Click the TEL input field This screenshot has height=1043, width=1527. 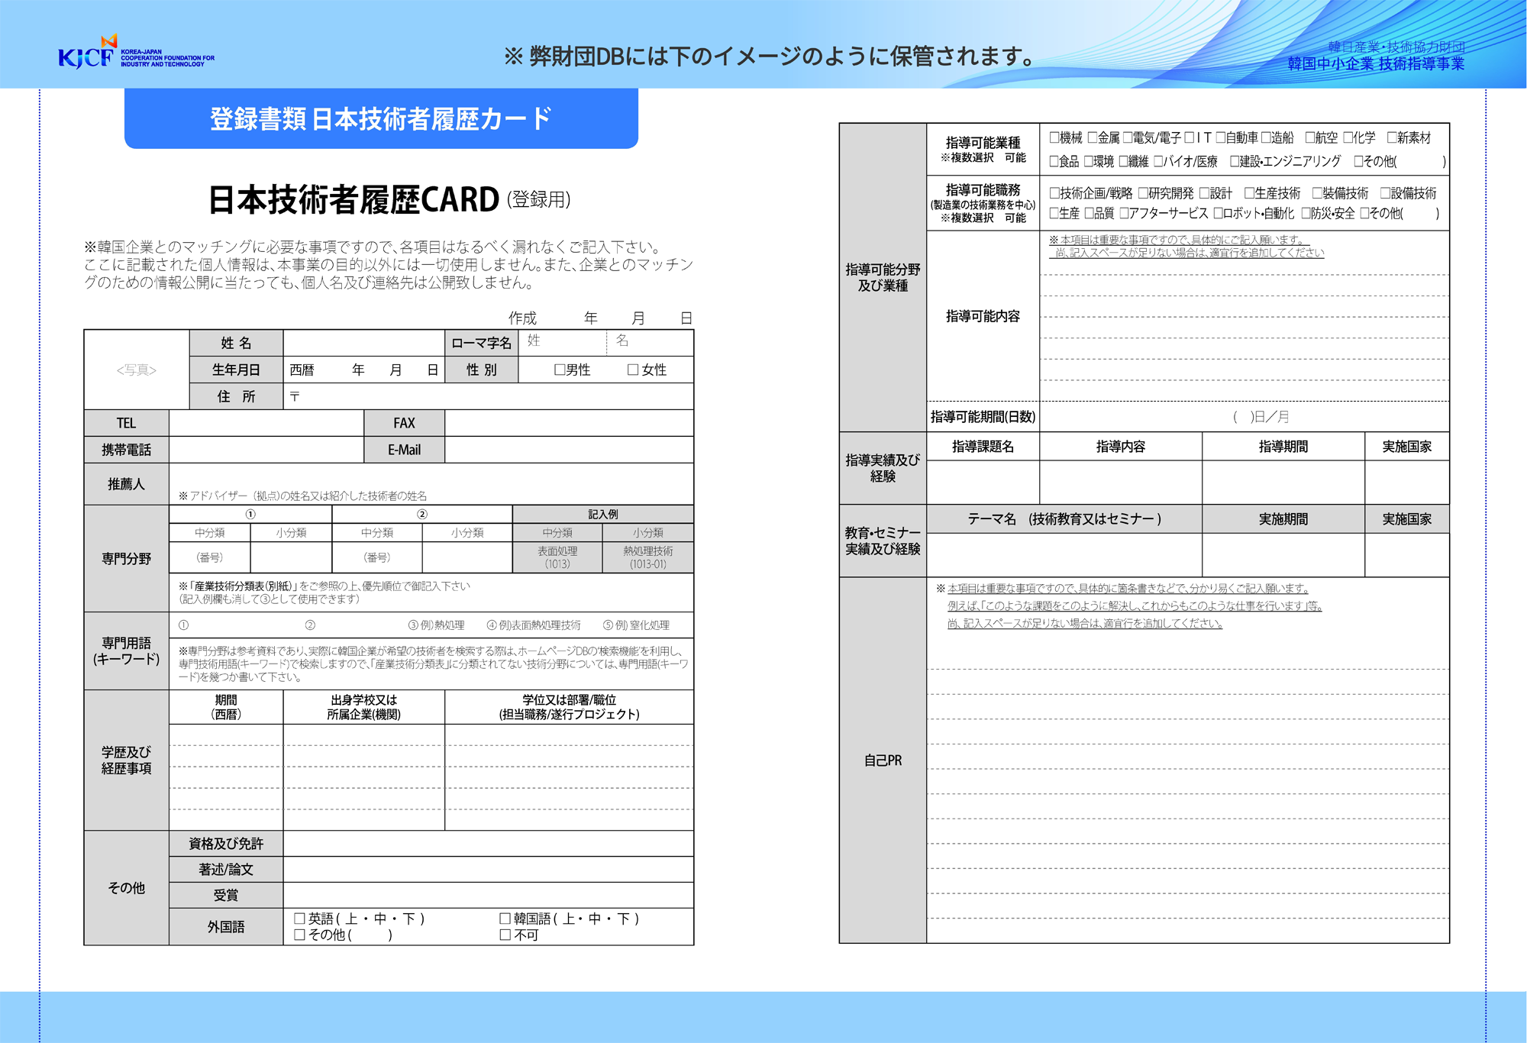[266, 423]
